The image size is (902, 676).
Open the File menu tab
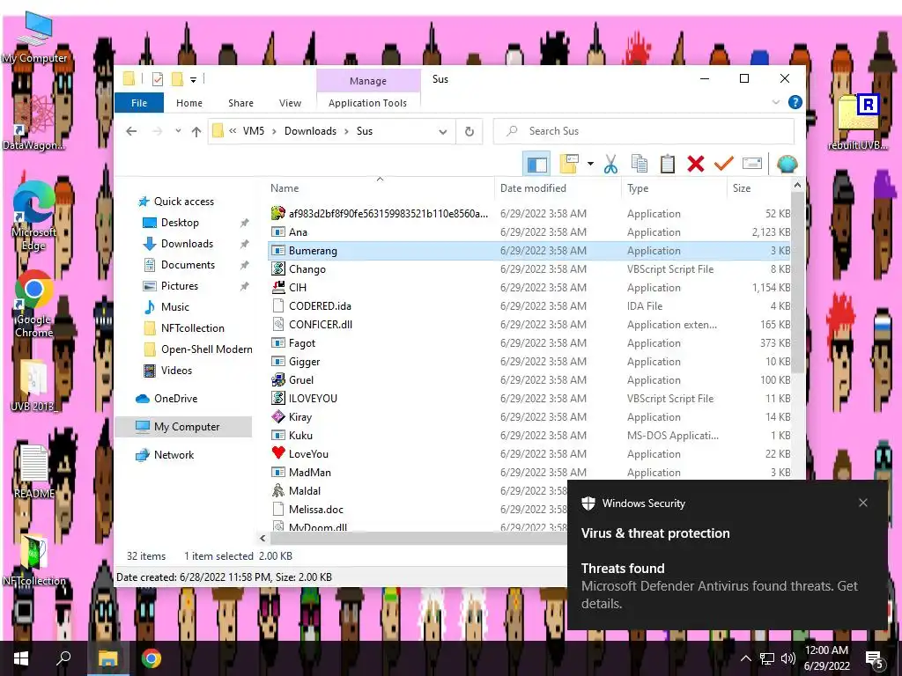[139, 103]
